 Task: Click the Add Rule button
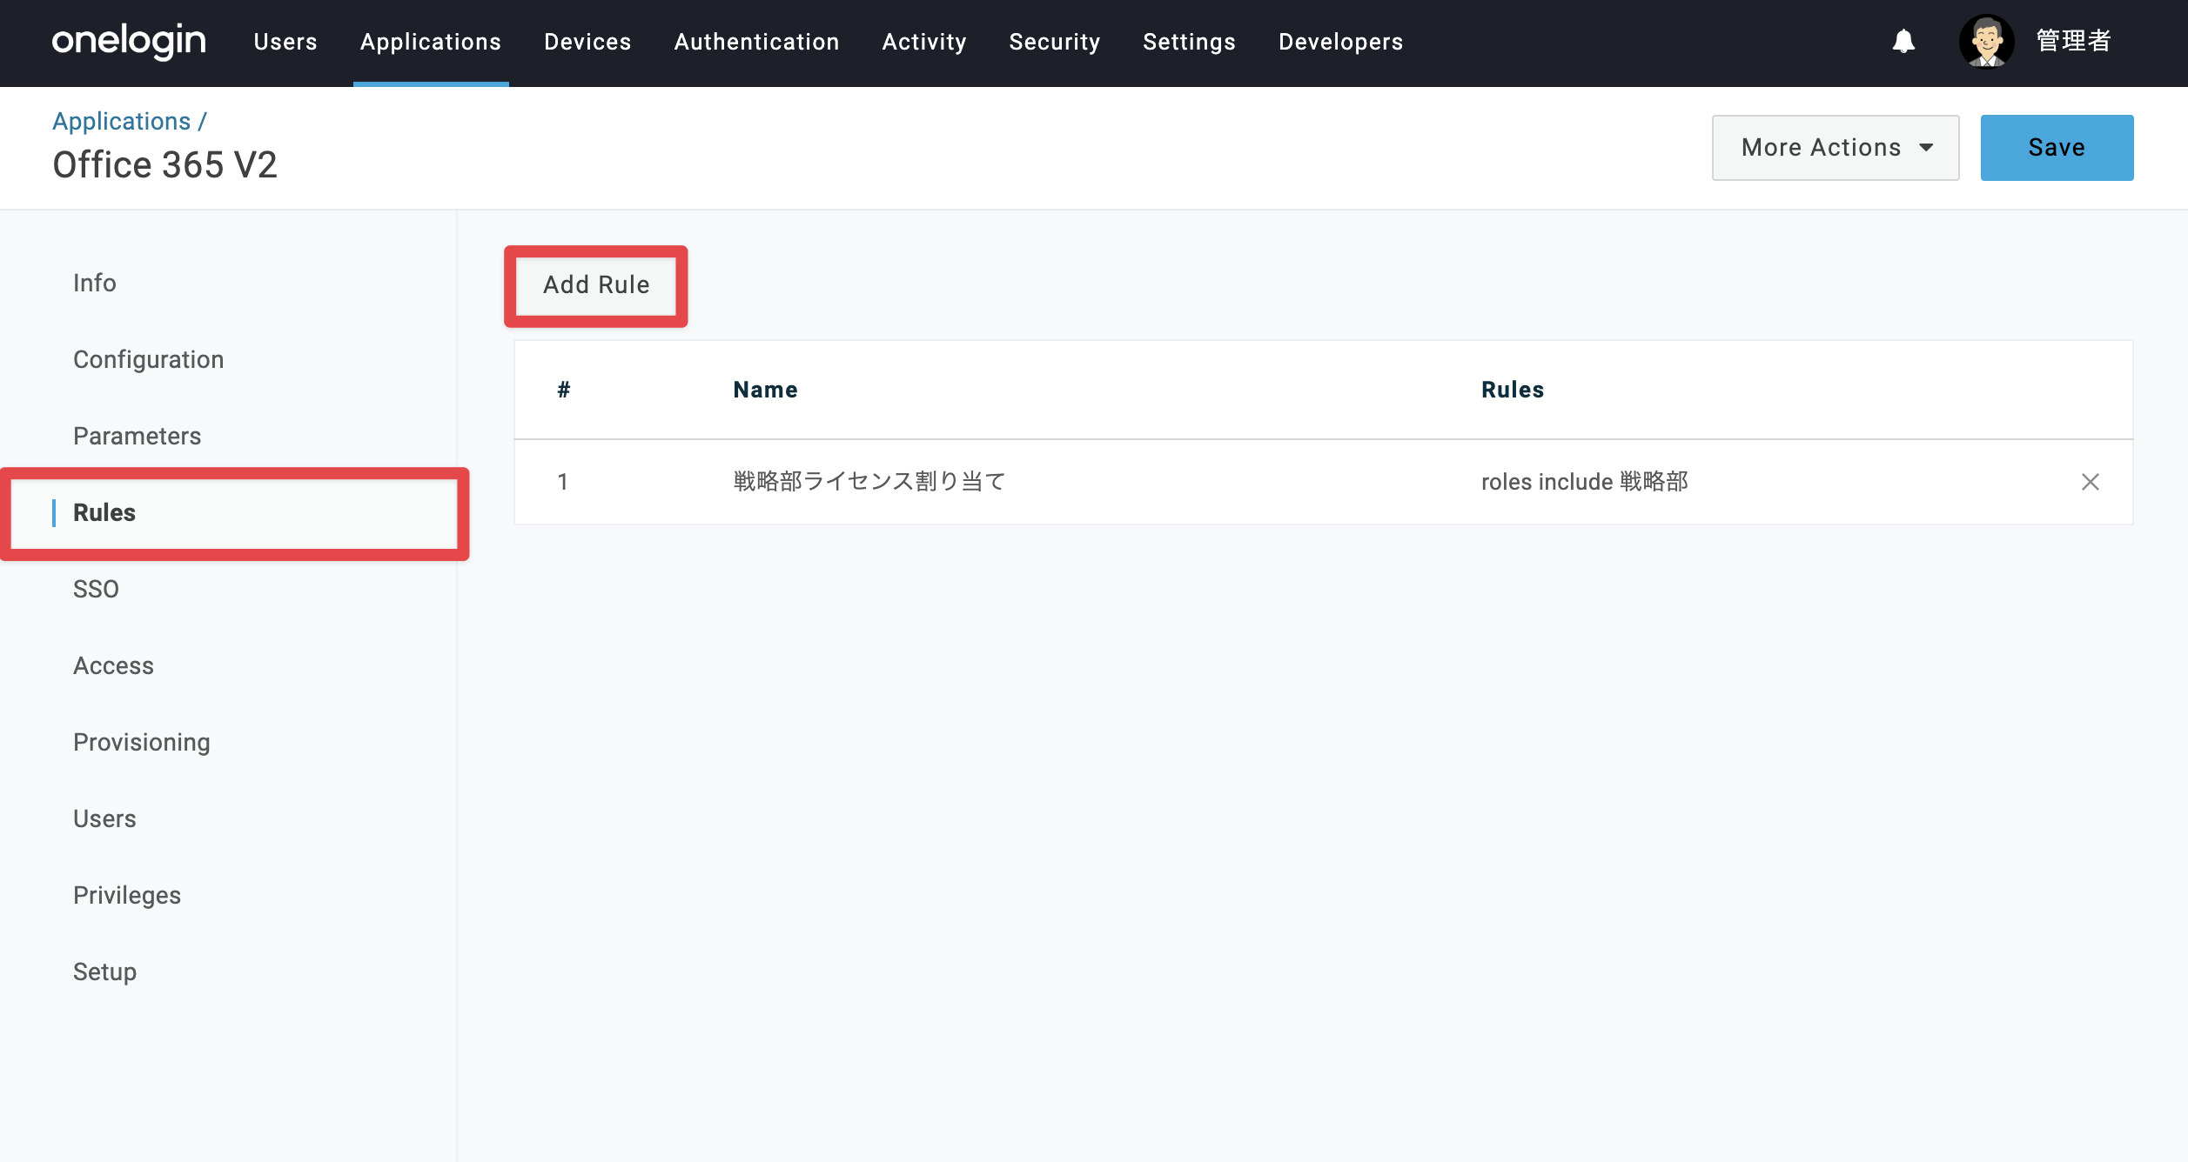point(596,285)
